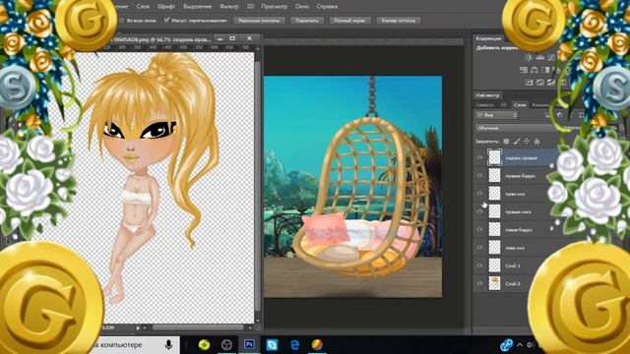630x354 pixels.
Task: Lock position (move) icon
Action: click(x=527, y=142)
